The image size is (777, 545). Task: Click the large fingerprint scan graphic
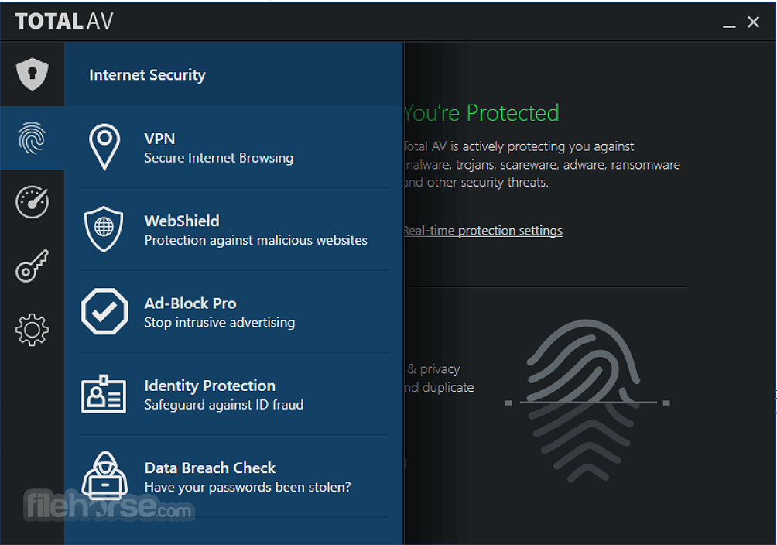[587, 401]
